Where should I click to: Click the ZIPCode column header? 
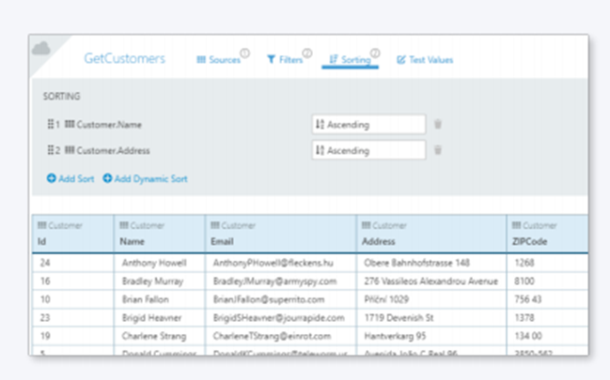[x=547, y=234]
